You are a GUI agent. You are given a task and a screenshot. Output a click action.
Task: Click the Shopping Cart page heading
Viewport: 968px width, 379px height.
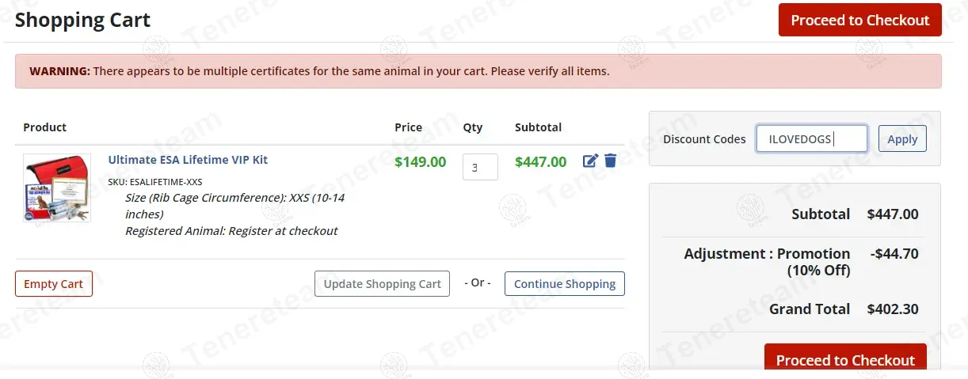tap(82, 21)
